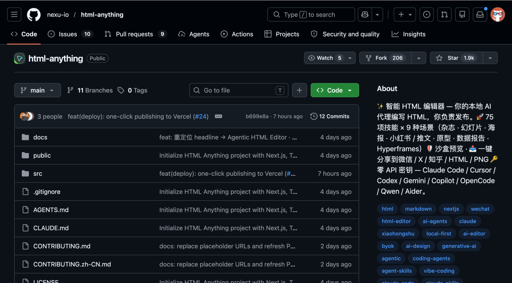Switch to the Code tab
Image resolution: width=512 pixels, height=283 pixels.
[24, 34]
